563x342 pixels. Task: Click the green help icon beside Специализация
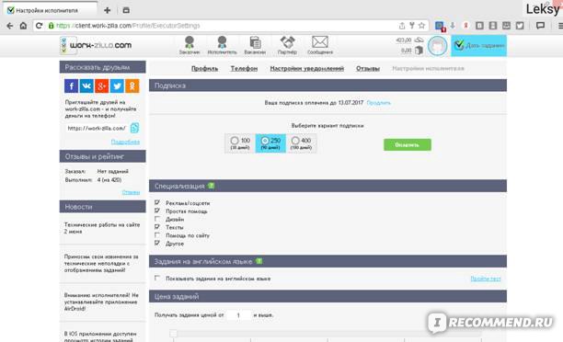(212, 186)
